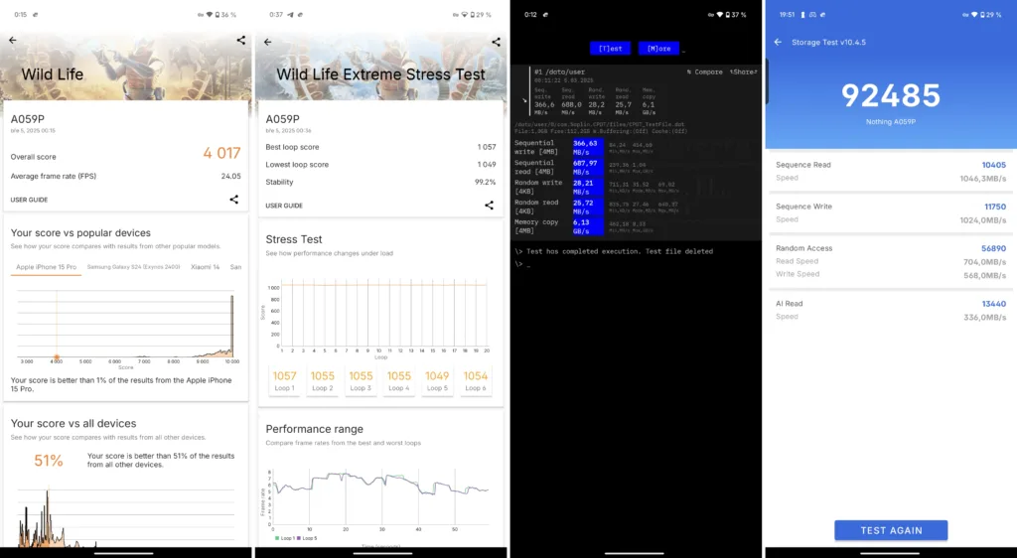Select the Loop 1 score tile
The image size is (1017, 558).
point(284,380)
